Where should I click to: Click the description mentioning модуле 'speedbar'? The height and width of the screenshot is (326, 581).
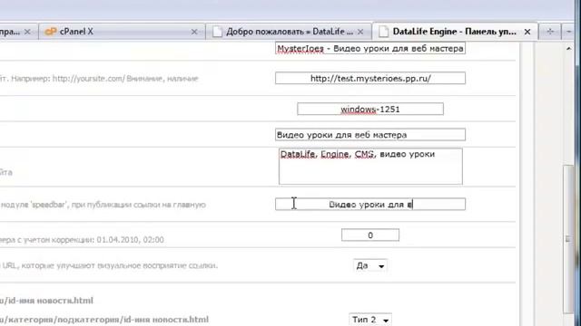tap(103, 205)
